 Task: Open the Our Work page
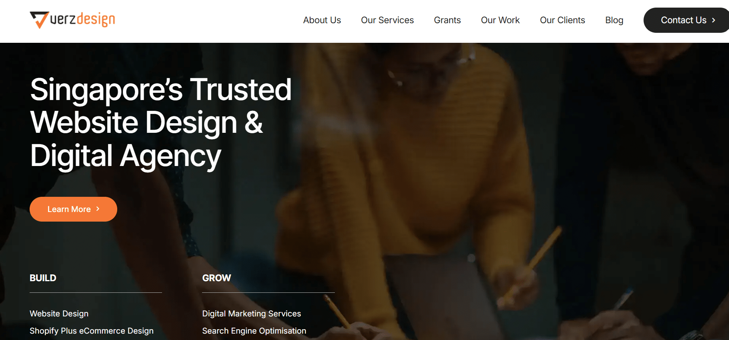pos(500,20)
